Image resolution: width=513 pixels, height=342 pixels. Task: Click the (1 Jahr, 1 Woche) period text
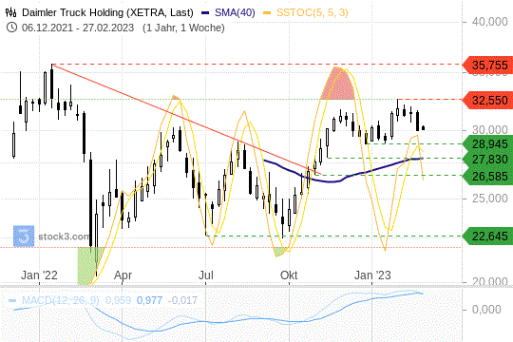(183, 28)
